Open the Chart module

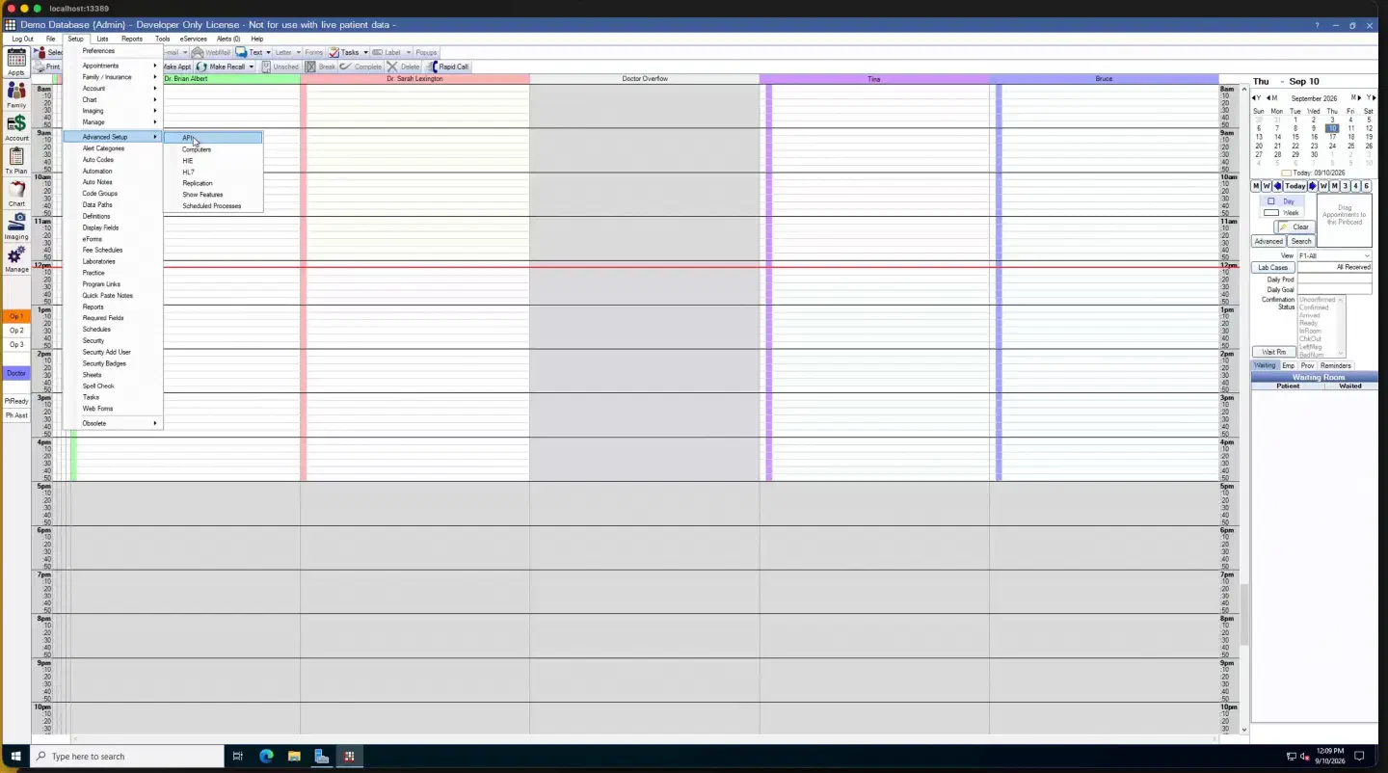(16, 194)
